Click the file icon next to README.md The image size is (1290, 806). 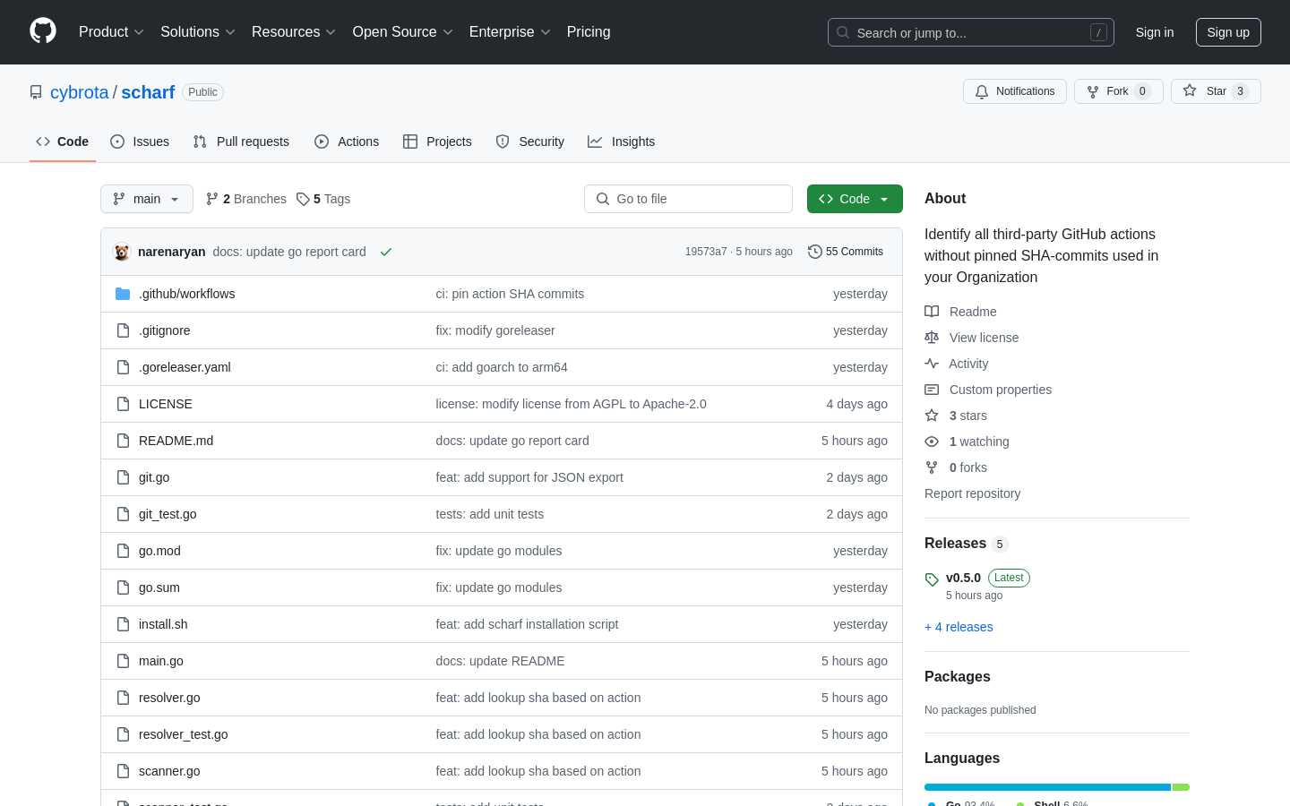(123, 441)
